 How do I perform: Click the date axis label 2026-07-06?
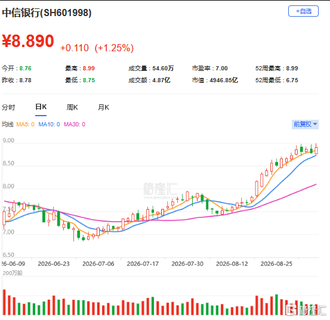click(x=98, y=264)
